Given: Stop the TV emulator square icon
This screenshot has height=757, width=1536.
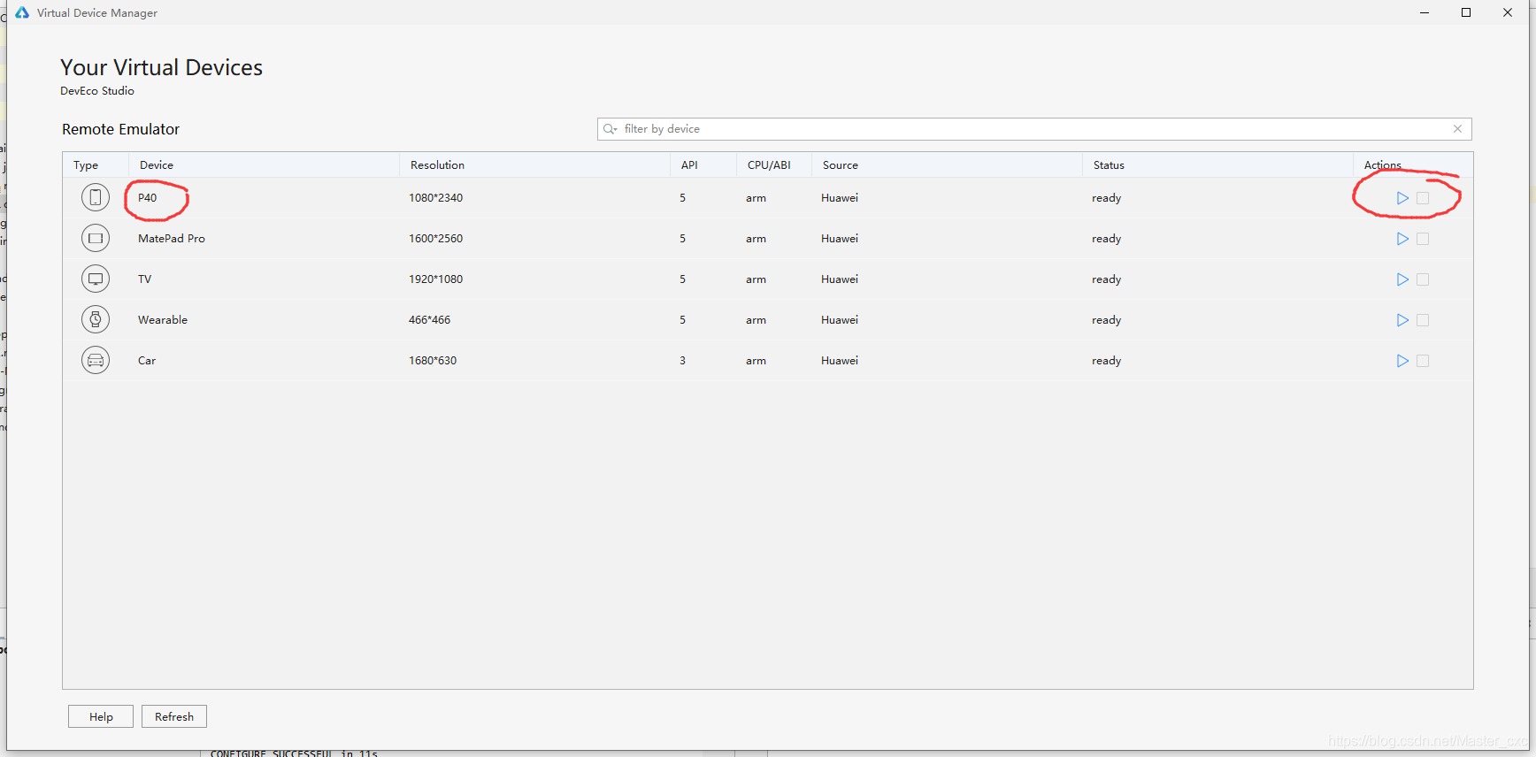Looking at the screenshot, I should [1423, 279].
